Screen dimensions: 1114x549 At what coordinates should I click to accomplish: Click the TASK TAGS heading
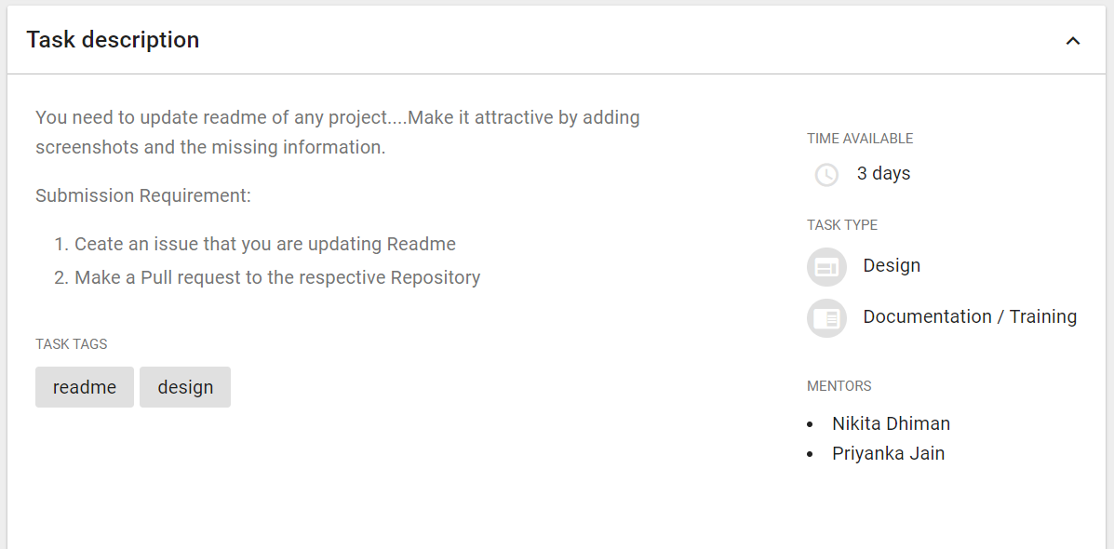coord(72,344)
